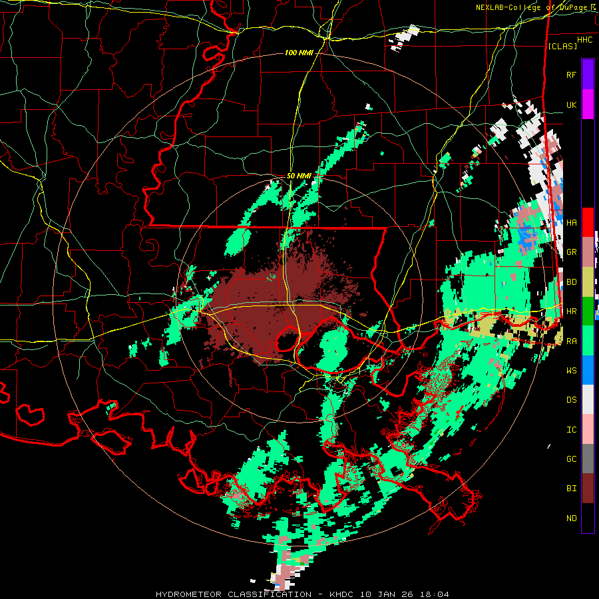This screenshot has height=599, width=599.
Task: Click the RA legend label
Action: click(x=571, y=341)
